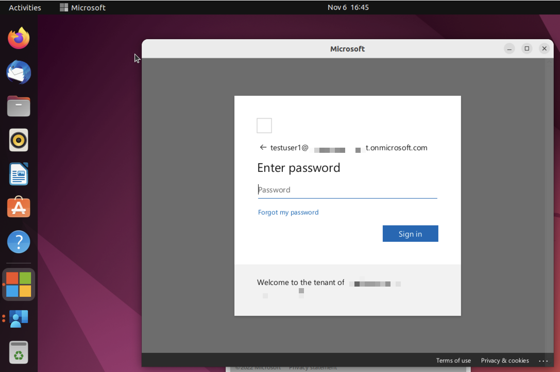Screen dimensions: 560x372
Task: Open Ubuntu Software store
Action: pos(19,208)
